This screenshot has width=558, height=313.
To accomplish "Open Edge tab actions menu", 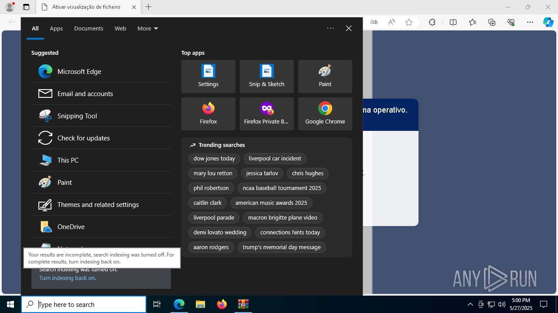I will [26, 7].
